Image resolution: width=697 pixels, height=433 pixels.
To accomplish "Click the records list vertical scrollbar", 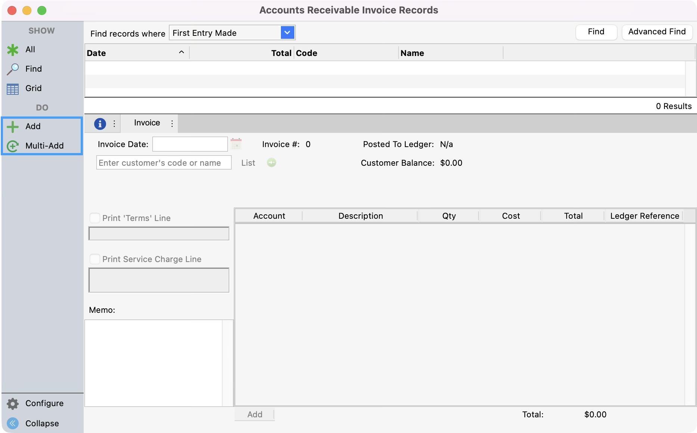I will click(x=690, y=79).
